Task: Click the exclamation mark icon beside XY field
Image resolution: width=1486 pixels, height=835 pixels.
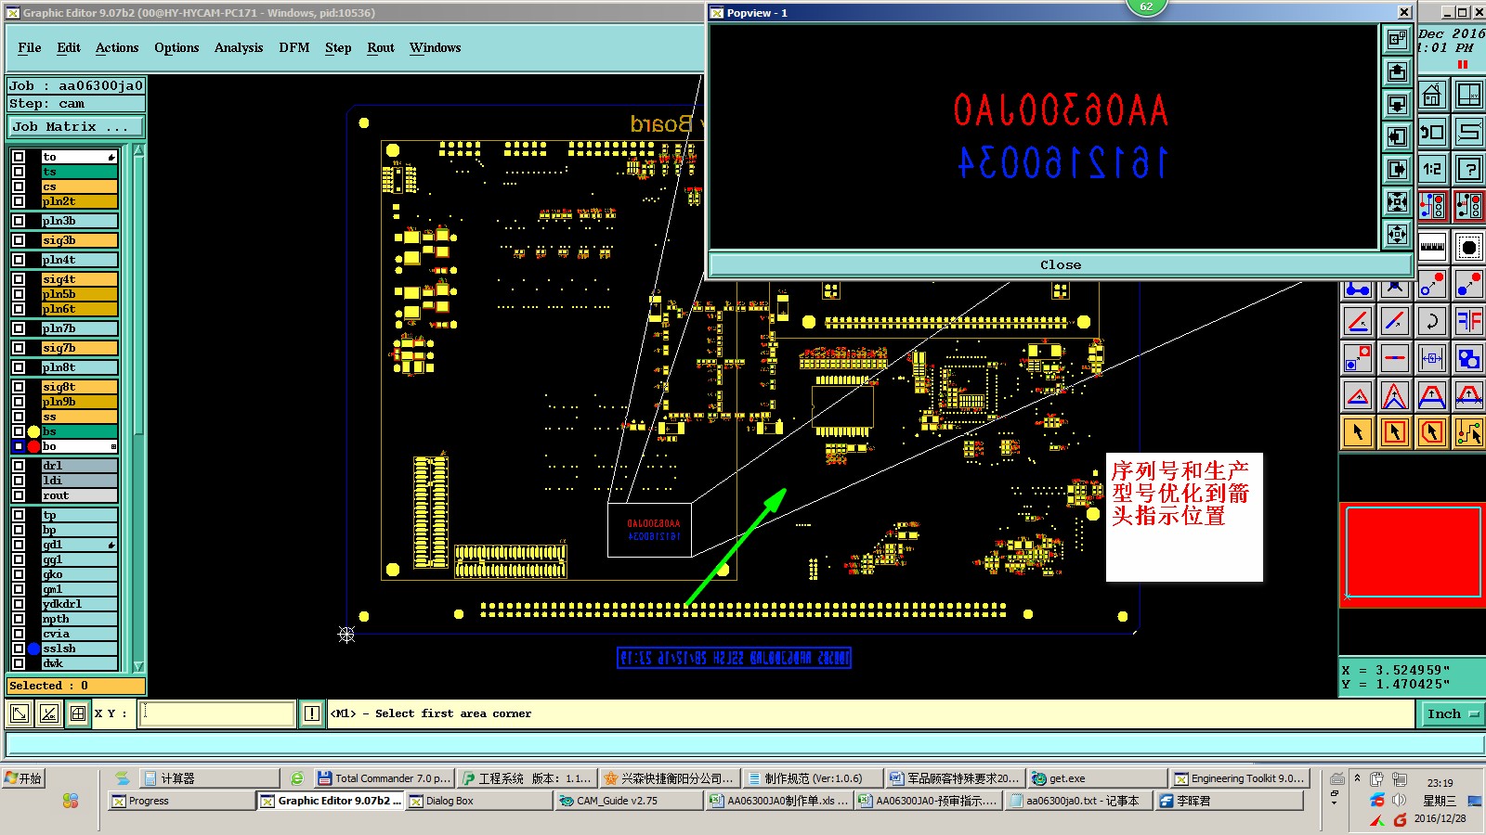Action: (312, 713)
